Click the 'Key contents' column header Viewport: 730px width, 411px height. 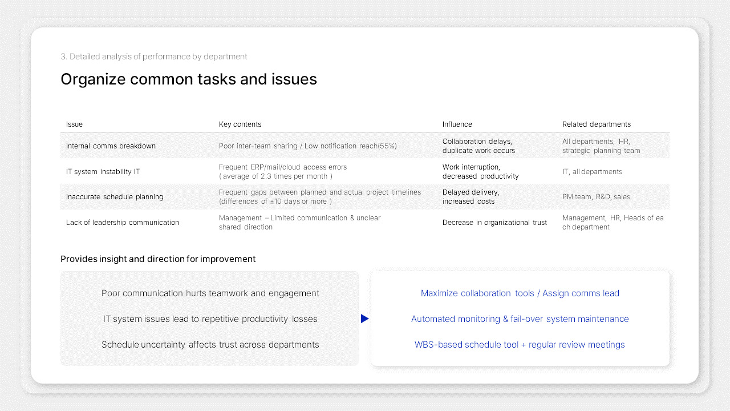coord(240,124)
